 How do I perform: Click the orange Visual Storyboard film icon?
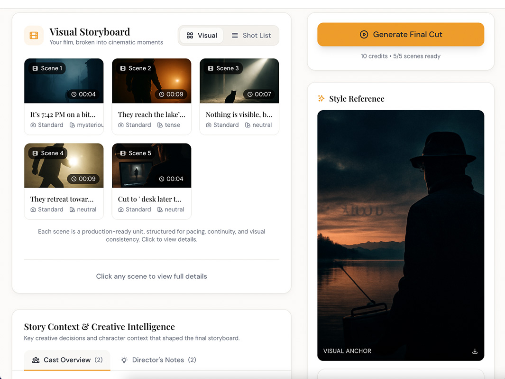pos(34,36)
